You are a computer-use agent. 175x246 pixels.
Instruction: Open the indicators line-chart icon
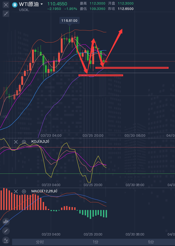click(6, 240)
